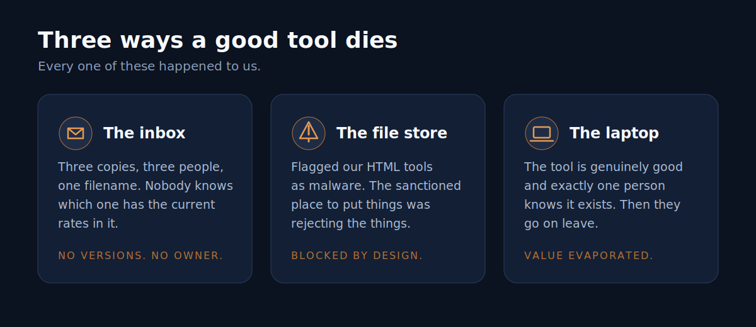
Task: Click 'rejecting the things.' text line
Action: [x=350, y=223]
